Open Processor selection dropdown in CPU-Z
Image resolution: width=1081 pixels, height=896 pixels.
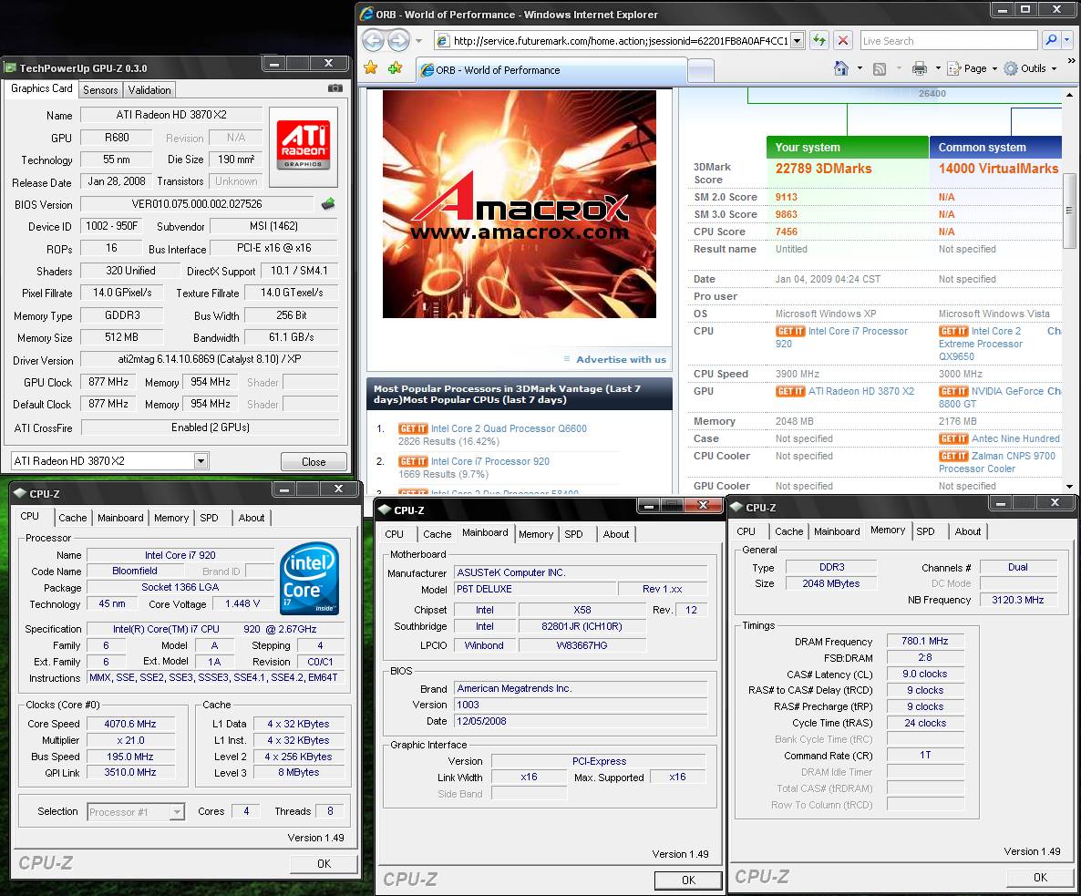click(177, 812)
